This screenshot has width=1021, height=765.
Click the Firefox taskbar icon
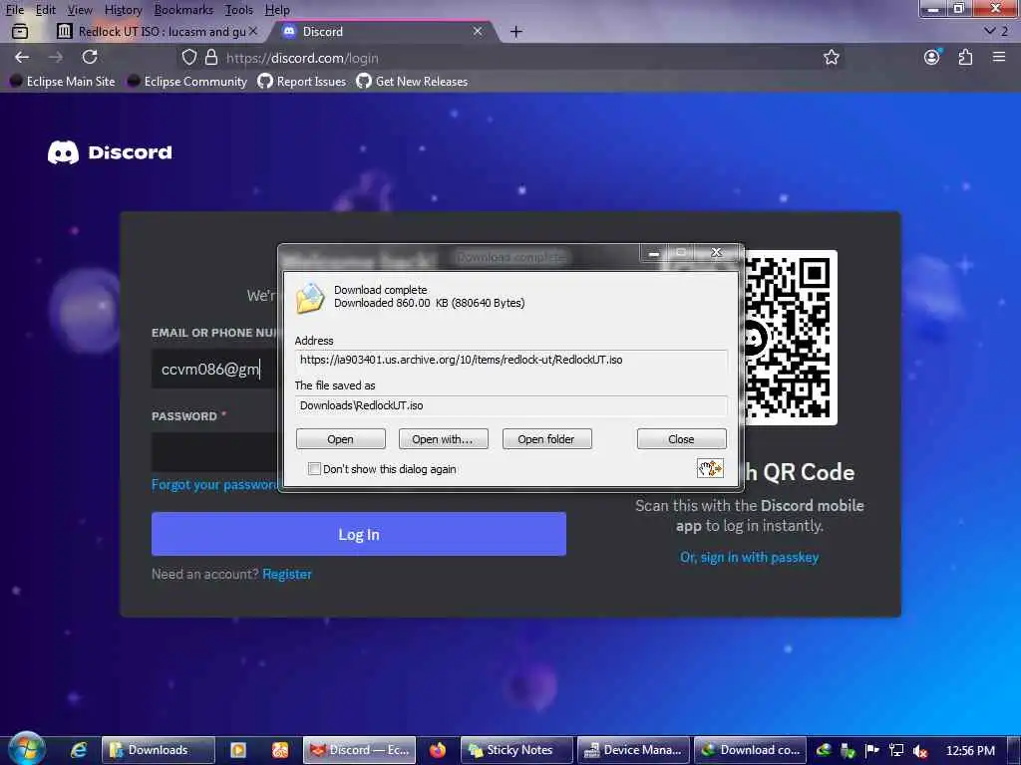click(438, 750)
